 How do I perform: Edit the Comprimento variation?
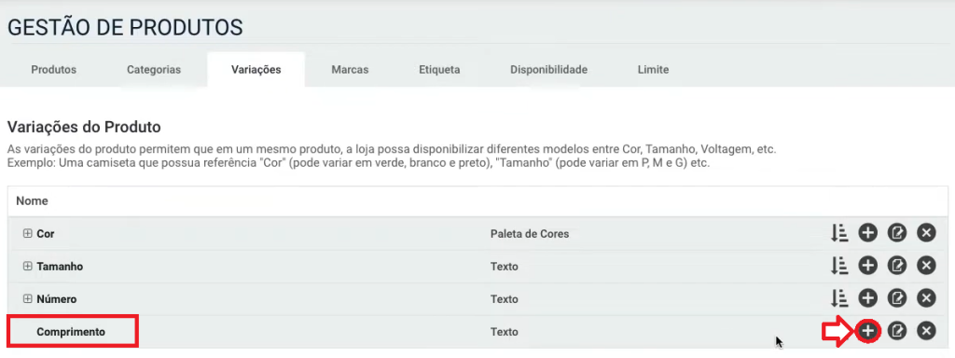point(897,331)
